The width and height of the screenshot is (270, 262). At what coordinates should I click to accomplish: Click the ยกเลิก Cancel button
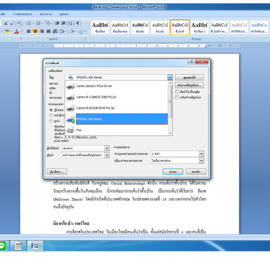pos(196,172)
